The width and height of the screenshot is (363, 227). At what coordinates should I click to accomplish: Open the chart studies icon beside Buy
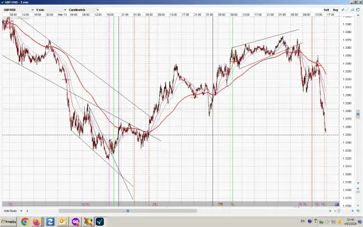pos(343,10)
